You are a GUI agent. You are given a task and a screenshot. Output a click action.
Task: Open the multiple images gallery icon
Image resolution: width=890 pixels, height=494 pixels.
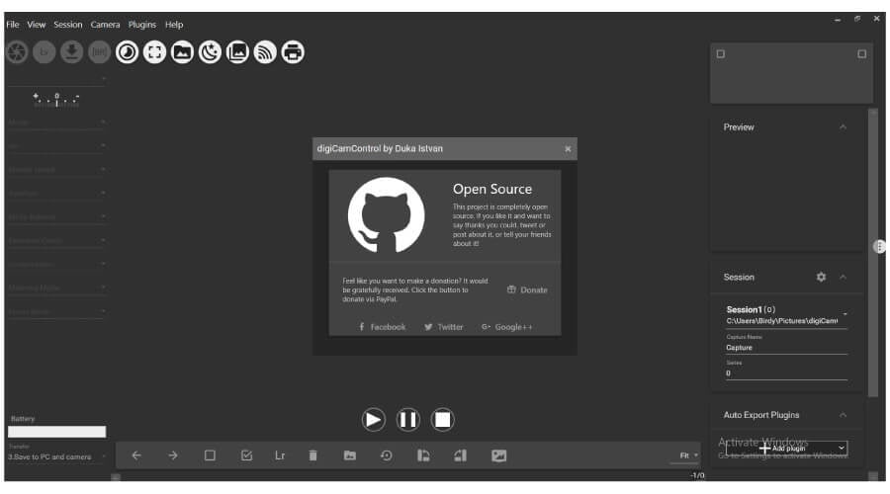(x=237, y=52)
